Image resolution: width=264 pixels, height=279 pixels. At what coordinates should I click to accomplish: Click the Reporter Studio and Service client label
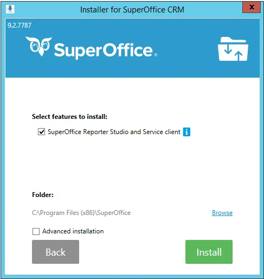[114, 132]
